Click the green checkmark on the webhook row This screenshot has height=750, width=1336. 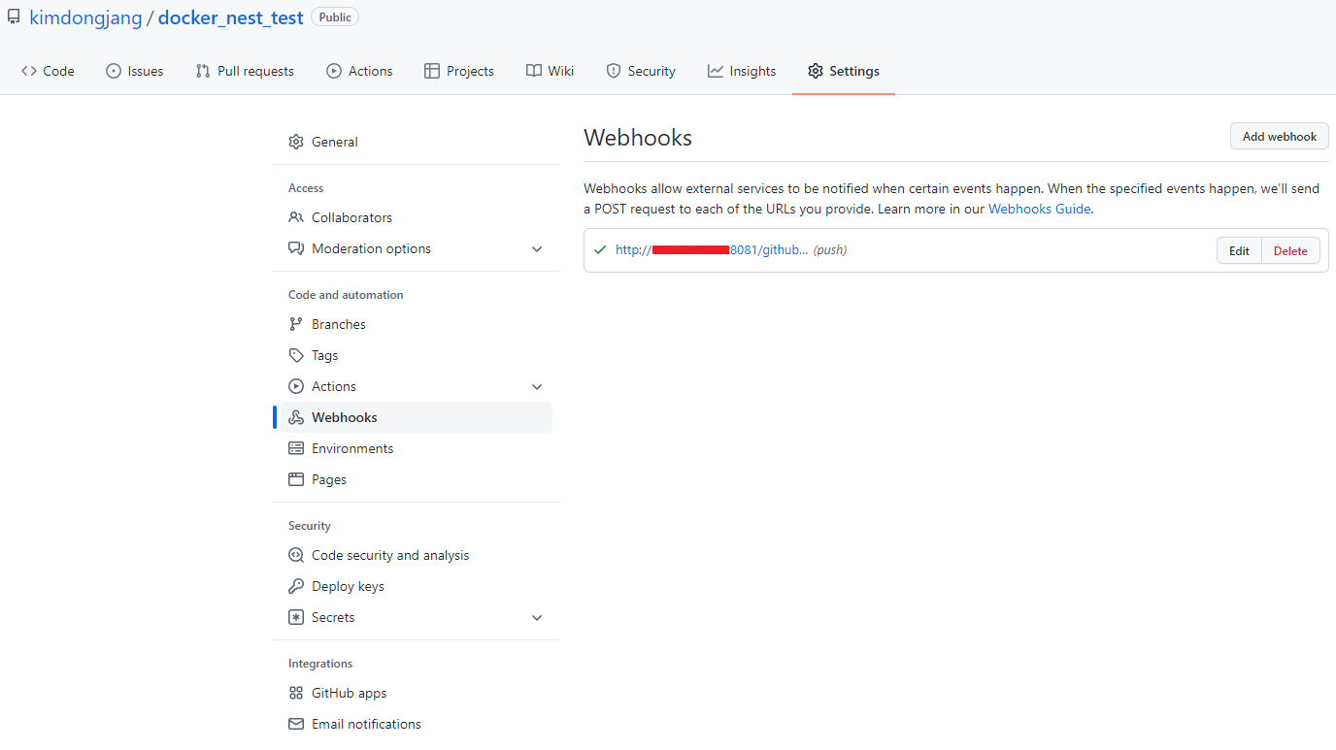pos(601,249)
